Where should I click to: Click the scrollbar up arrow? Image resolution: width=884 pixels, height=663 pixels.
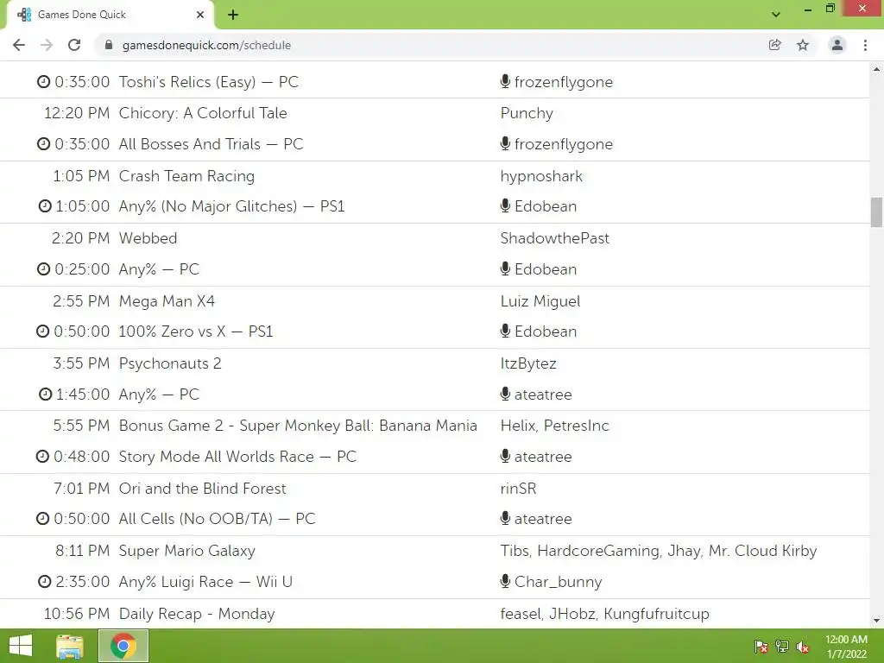[876, 69]
